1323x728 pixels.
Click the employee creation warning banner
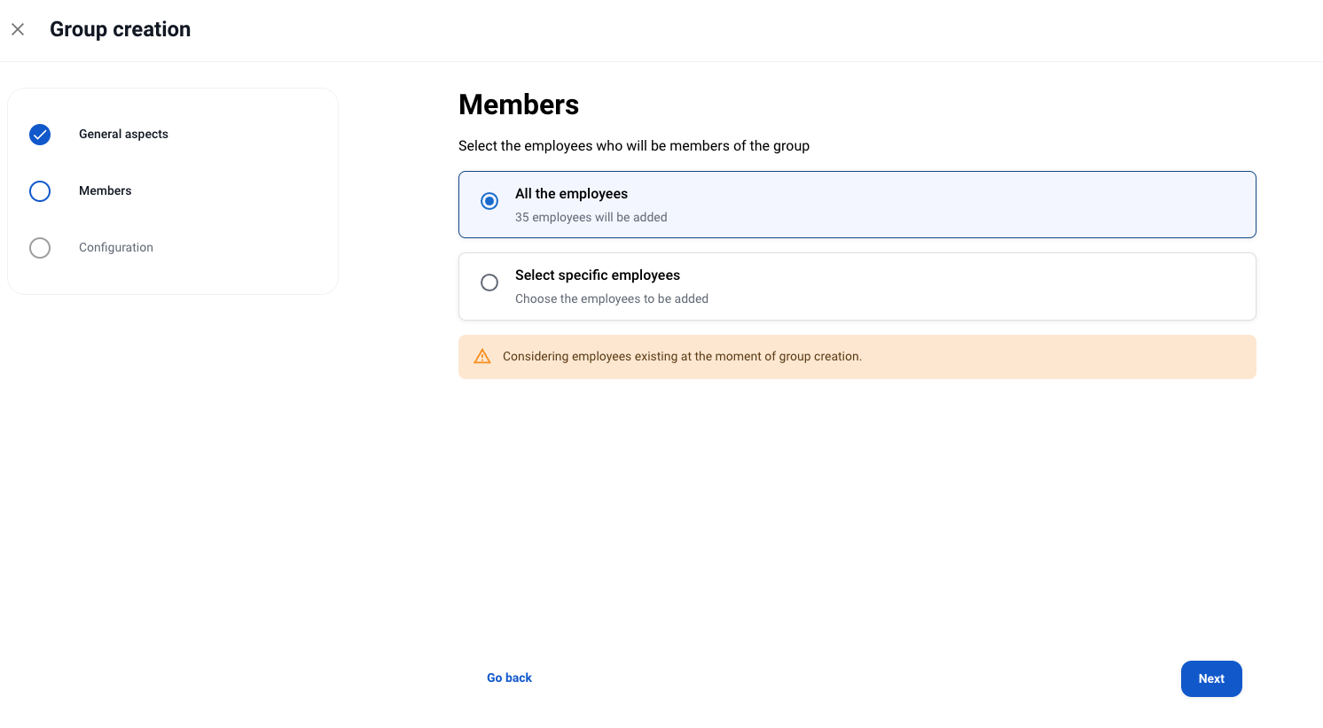tap(857, 356)
